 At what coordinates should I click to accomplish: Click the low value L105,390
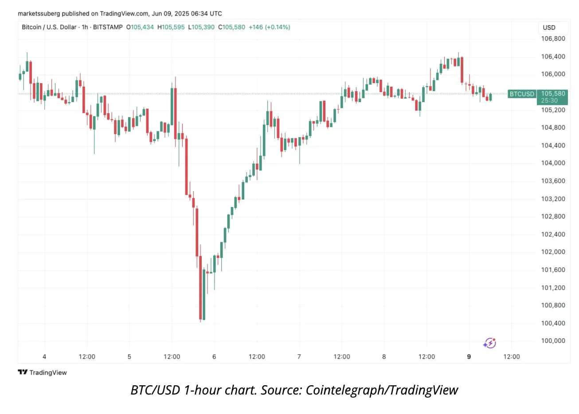[x=201, y=27]
